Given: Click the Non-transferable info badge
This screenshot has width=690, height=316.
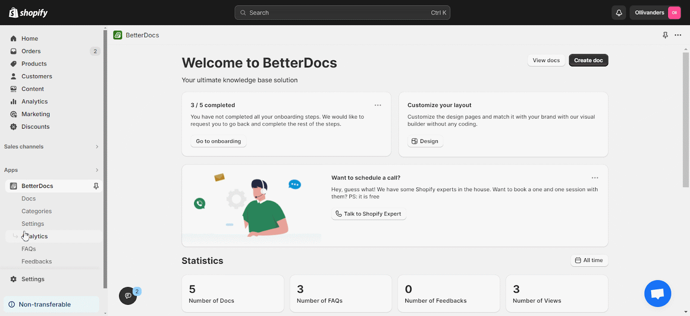Looking at the screenshot, I should coord(51,304).
